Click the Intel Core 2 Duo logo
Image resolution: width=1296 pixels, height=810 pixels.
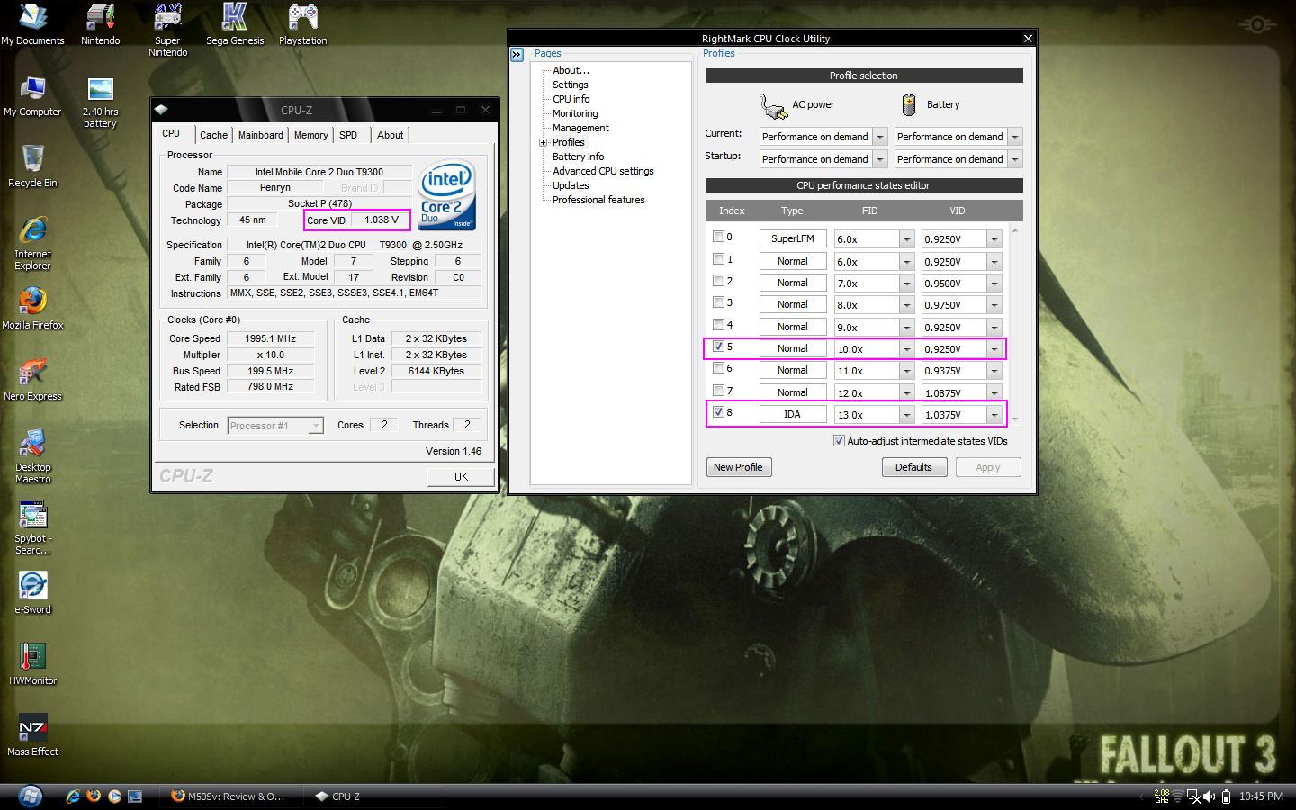446,195
